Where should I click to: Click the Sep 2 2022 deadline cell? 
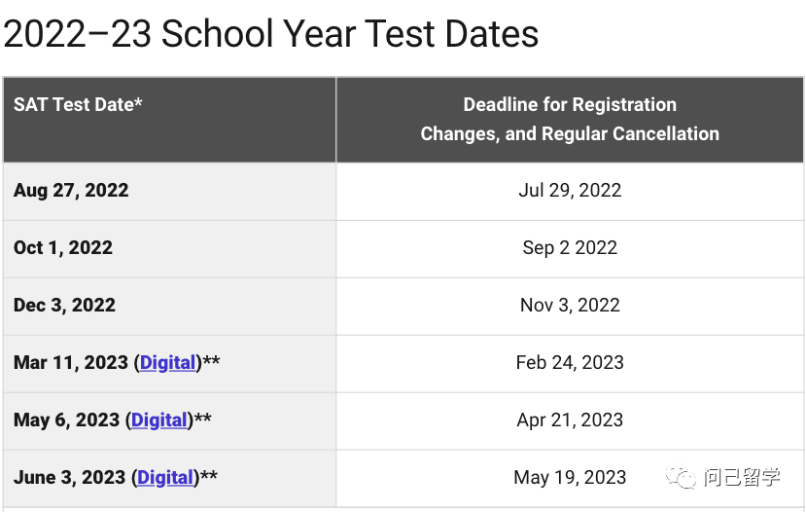[570, 249]
